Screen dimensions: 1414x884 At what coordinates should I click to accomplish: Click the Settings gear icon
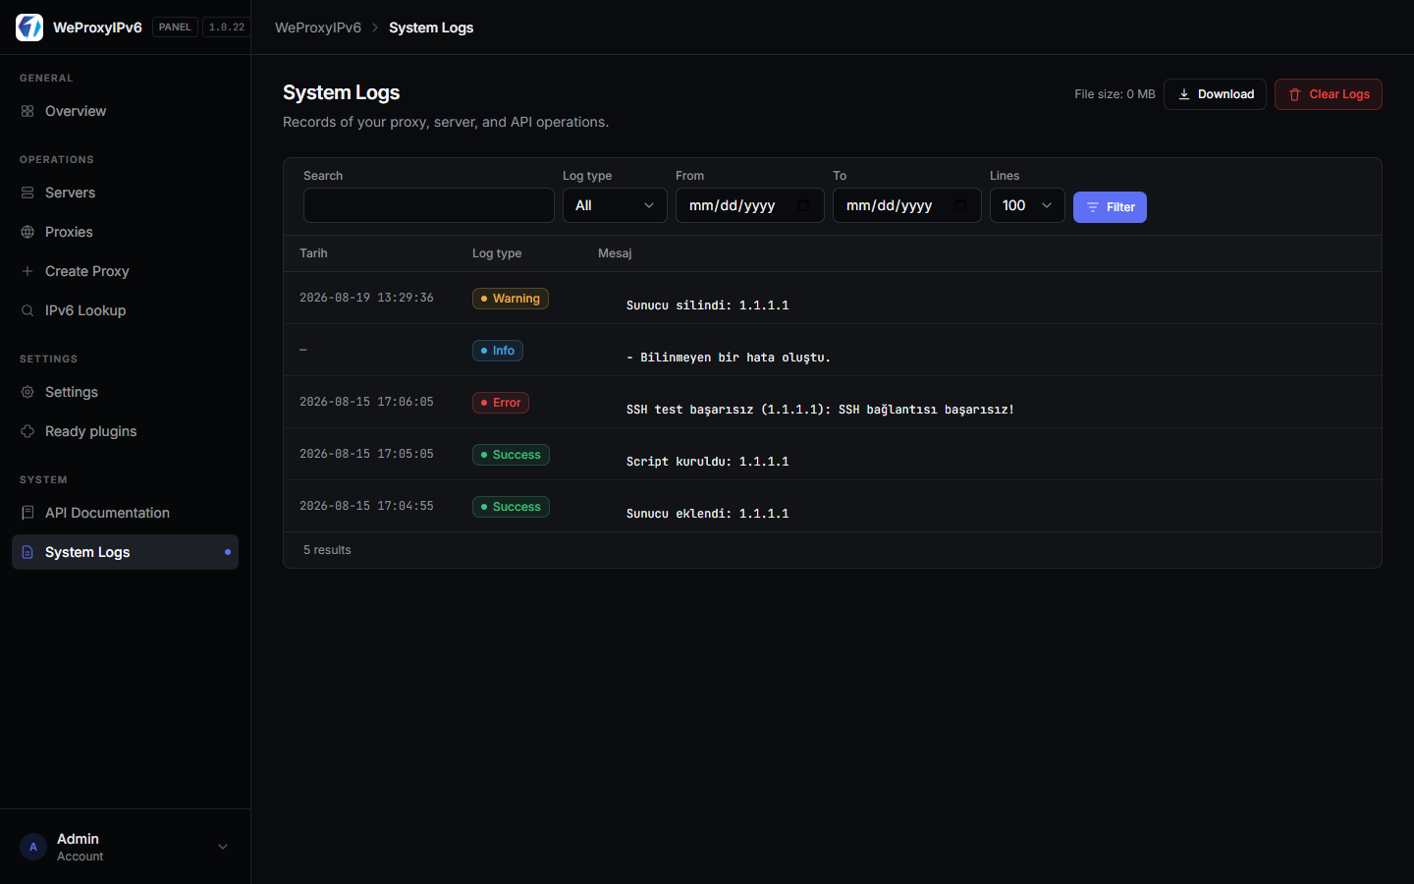(x=27, y=392)
